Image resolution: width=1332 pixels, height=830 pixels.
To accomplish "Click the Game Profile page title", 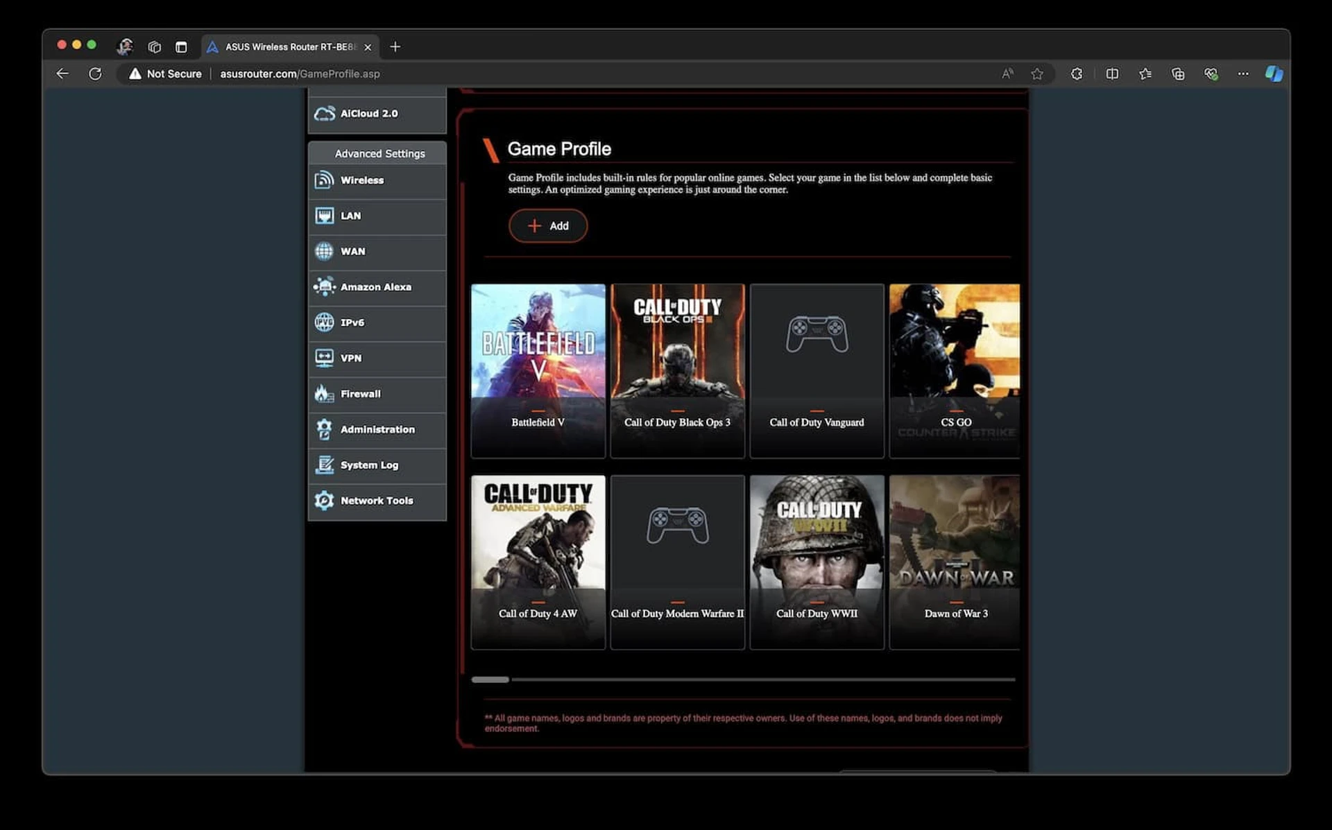I will click(x=559, y=149).
